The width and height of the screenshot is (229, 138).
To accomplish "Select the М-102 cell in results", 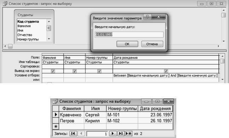I will (122, 121).
